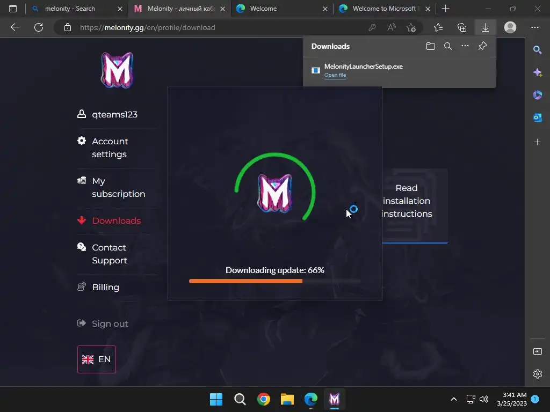The image size is (550, 412).
Task: Select Downloads in the side menu
Action: pyautogui.click(x=109, y=220)
